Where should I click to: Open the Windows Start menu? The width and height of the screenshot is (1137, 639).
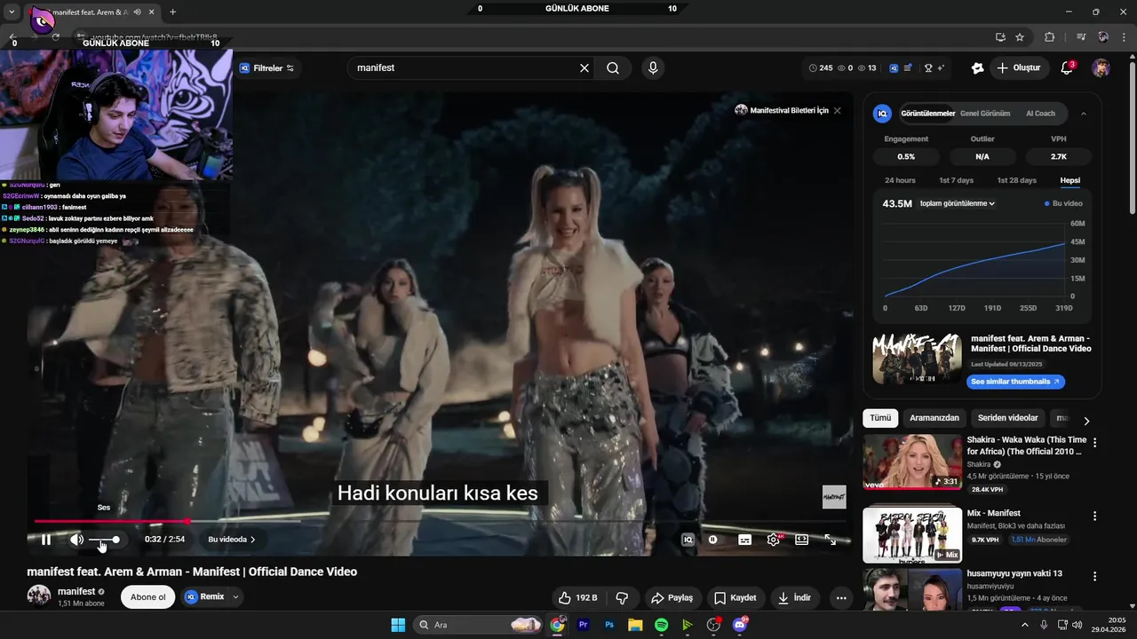pos(398,625)
